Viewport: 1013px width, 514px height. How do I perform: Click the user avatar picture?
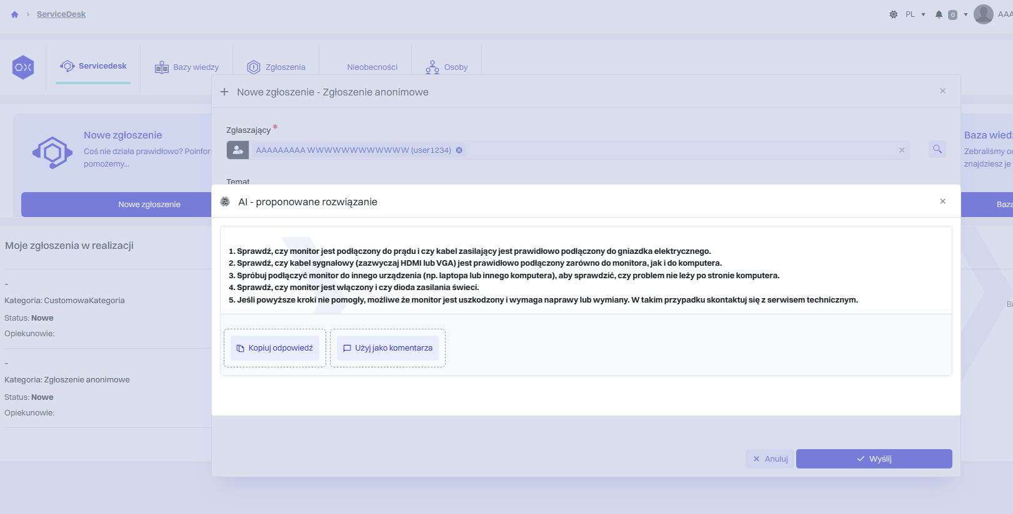[983, 14]
